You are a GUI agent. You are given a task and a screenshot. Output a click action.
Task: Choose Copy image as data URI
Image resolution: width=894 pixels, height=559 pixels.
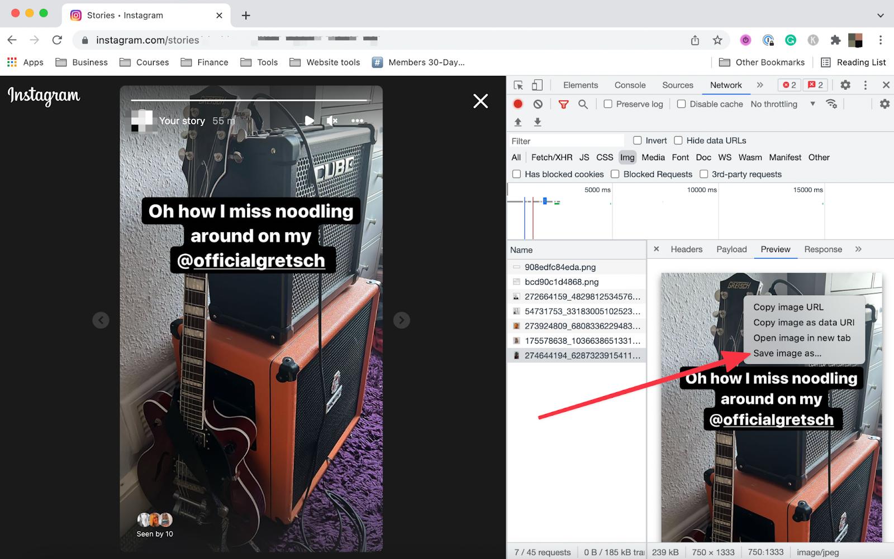pos(803,322)
